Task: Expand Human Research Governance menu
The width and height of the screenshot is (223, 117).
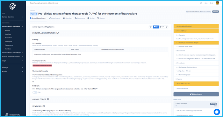Action: pos(13,56)
